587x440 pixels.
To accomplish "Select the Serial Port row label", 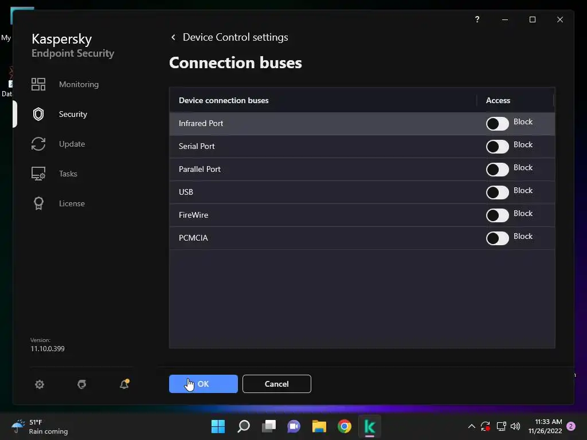I will click(x=197, y=146).
